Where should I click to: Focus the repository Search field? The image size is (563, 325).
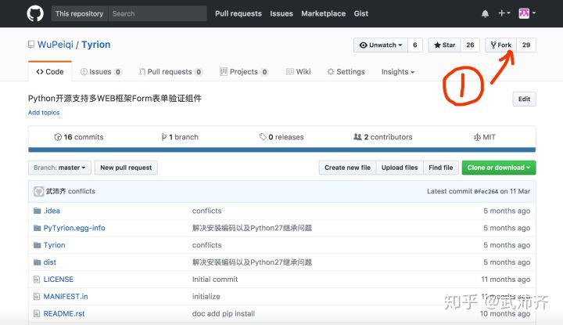click(x=157, y=13)
